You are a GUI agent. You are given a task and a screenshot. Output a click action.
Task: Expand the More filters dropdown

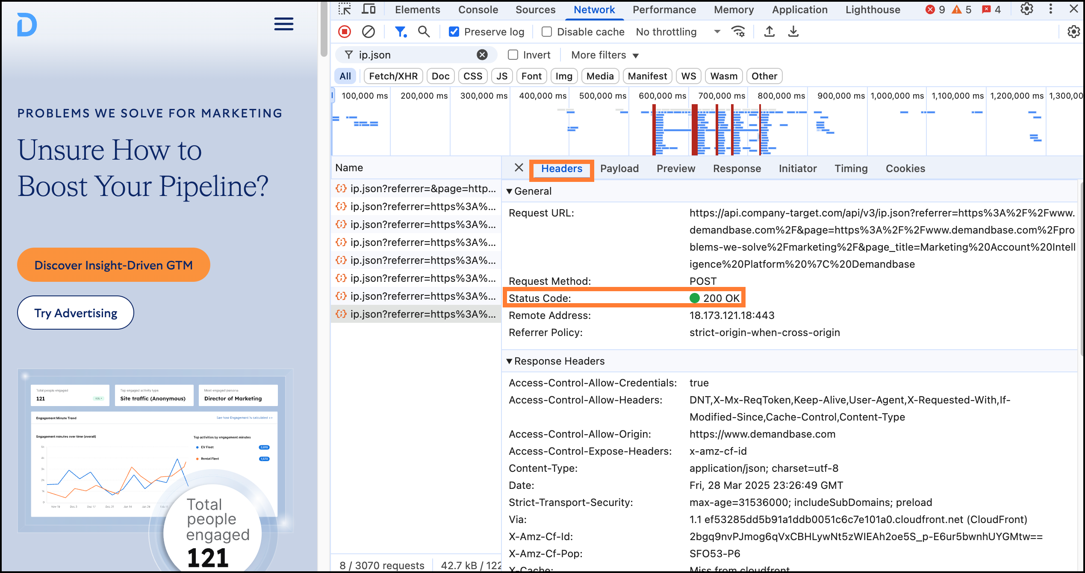pyautogui.click(x=604, y=55)
